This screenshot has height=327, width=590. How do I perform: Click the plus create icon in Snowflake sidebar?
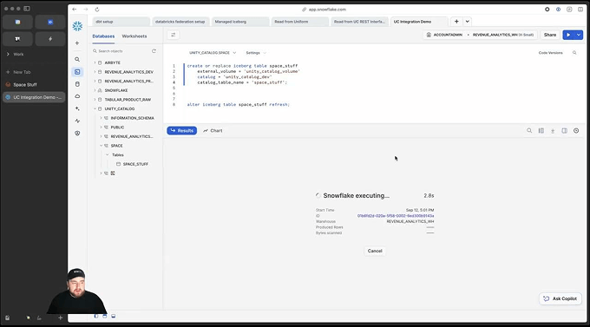coord(77,43)
